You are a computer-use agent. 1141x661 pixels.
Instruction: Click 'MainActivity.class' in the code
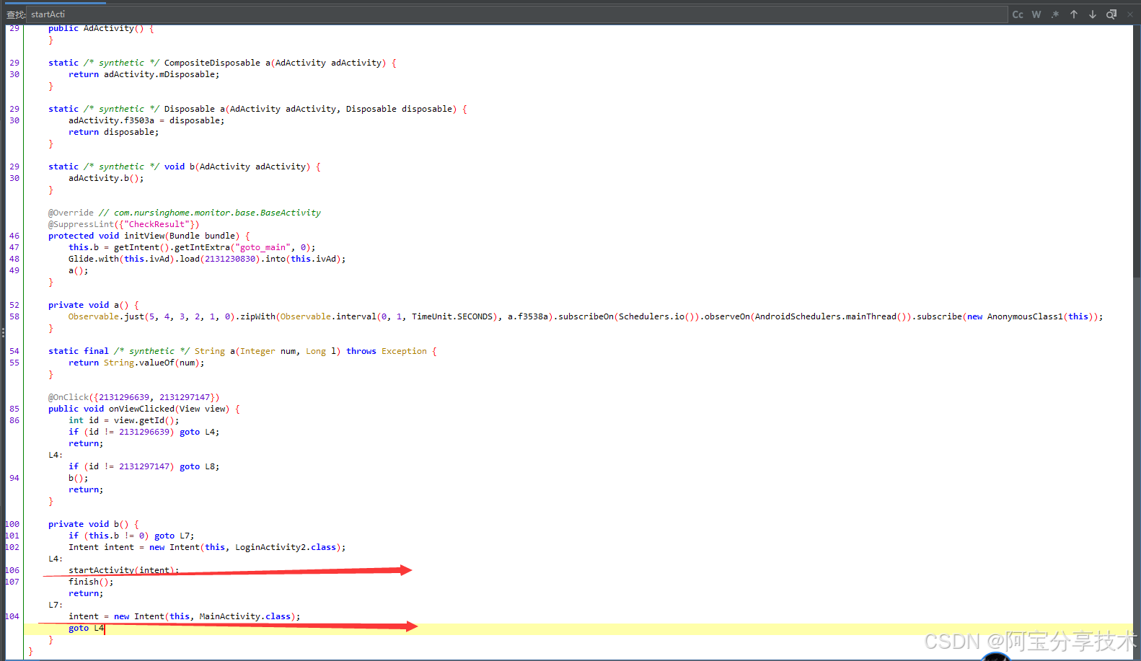point(245,616)
